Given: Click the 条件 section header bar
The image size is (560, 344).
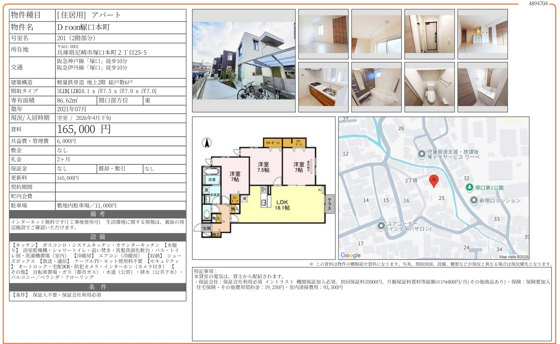Looking at the screenshot, I should coord(98,287).
